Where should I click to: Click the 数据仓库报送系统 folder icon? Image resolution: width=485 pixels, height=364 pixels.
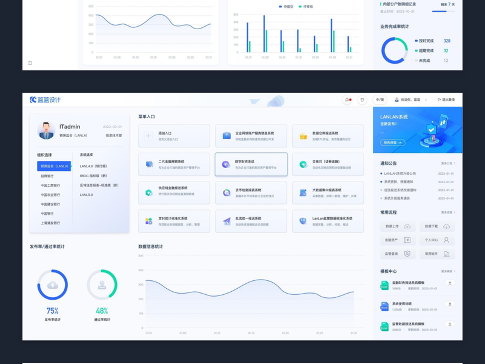303,136
